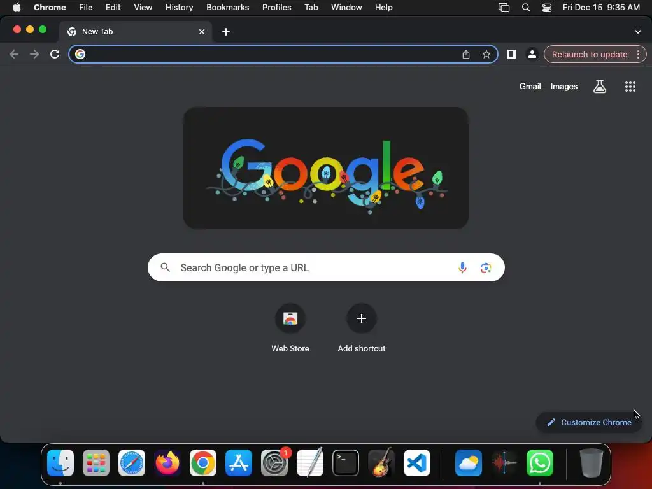The image size is (652, 489).
Task: Search by image with Google Lens
Action: pos(486,268)
